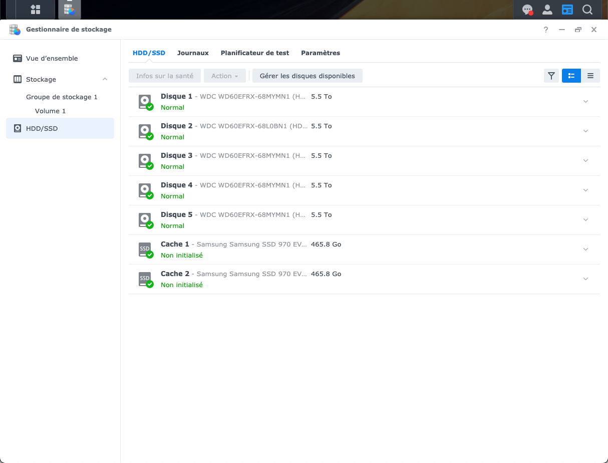Open Vue d'ensemble in the sidebar
Image resolution: width=608 pixels, height=463 pixels.
pyautogui.click(x=52, y=58)
